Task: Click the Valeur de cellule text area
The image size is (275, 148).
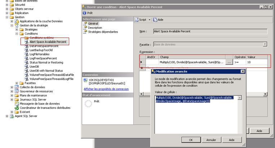Action: [196, 115]
